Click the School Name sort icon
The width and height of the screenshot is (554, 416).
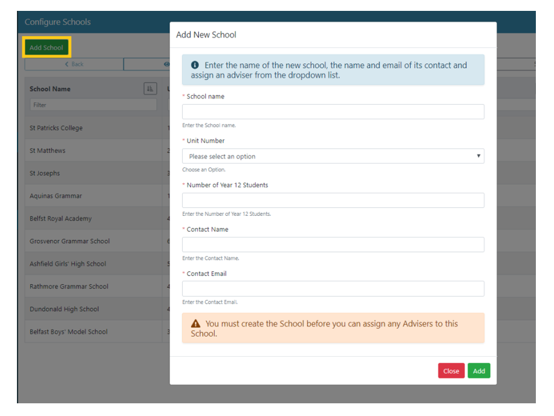pyautogui.click(x=150, y=89)
